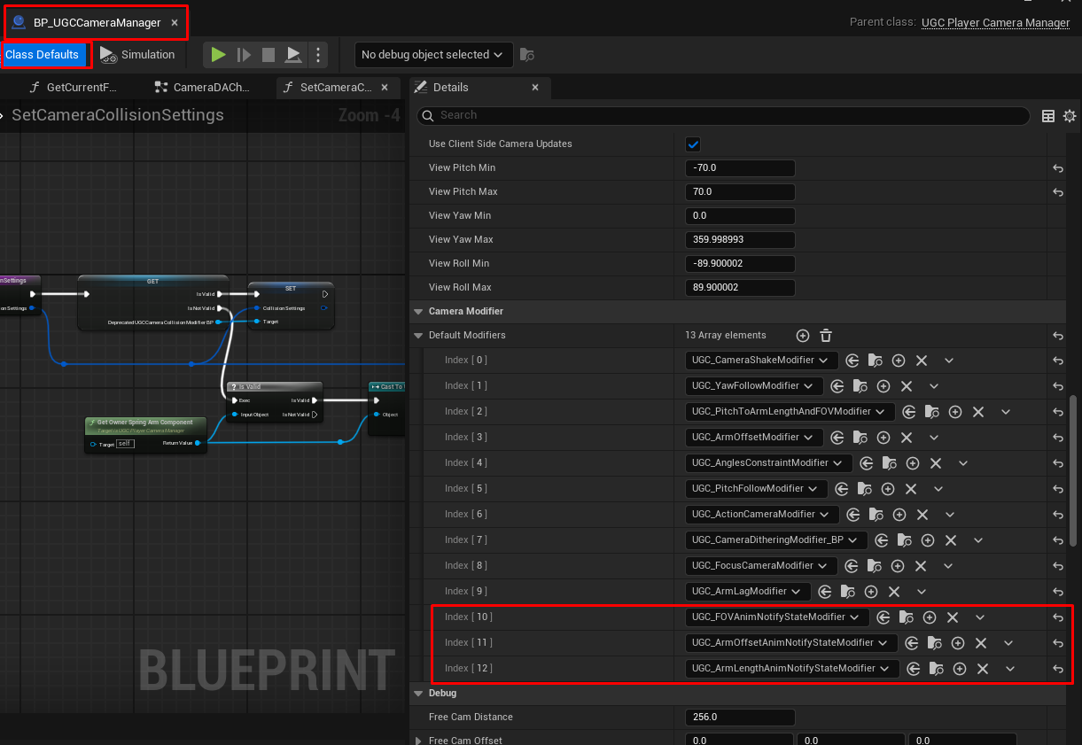Add element to Default Modifiers array
The height and width of the screenshot is (745, 1082).
[803, 336]
